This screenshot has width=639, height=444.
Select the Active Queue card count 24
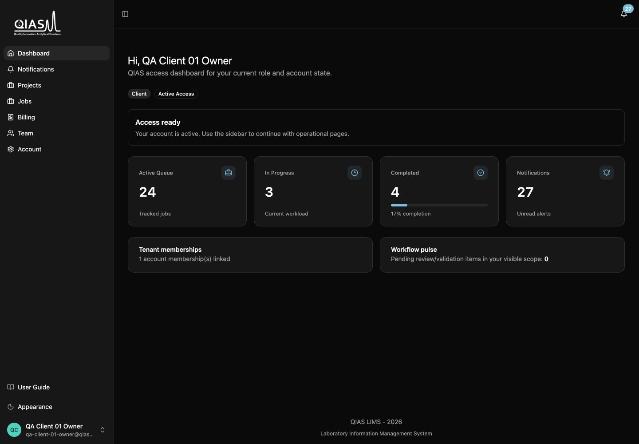click(147, 192)
